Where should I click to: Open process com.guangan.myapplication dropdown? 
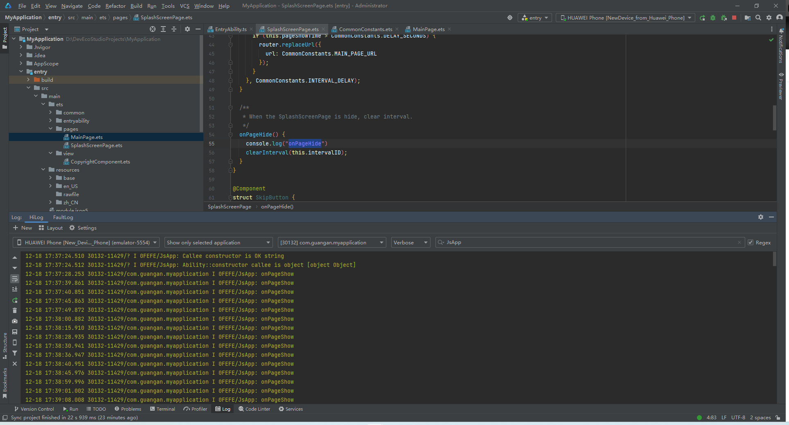[331, 242]
